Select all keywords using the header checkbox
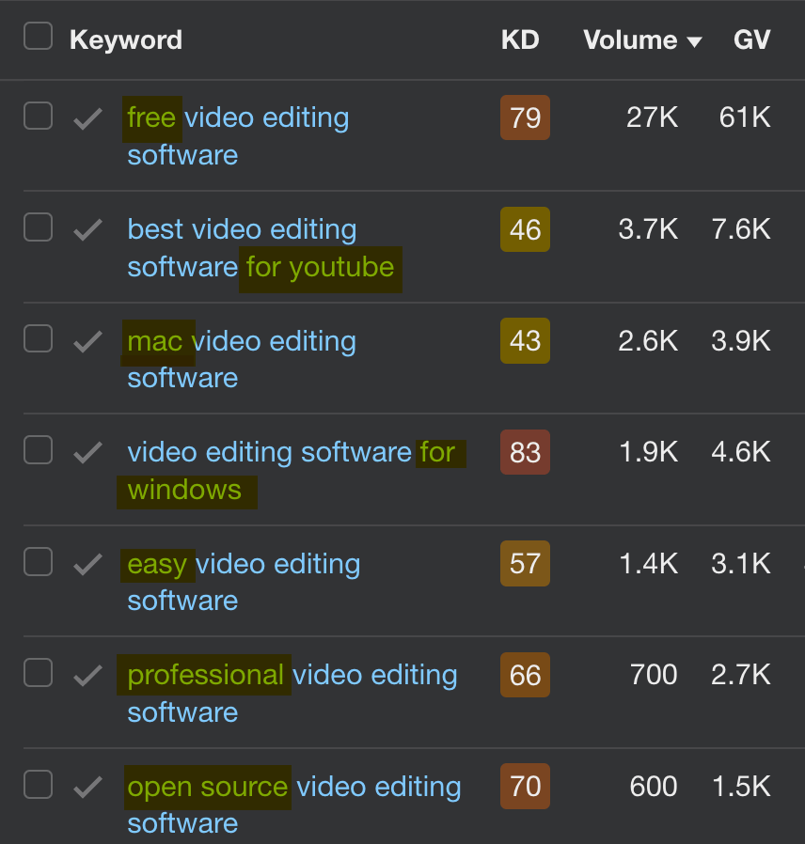This screenshot has width=805, height=844. pyautogui.click(x=38, y=35)
